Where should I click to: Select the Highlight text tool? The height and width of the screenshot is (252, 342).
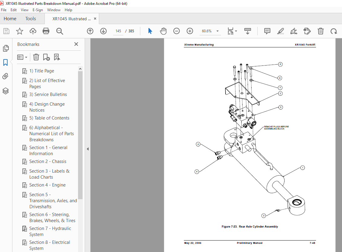(x=281, y=31)
